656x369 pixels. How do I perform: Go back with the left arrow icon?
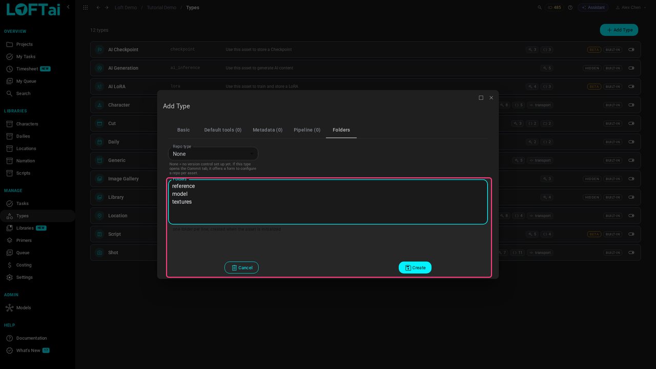pos(98,8)
